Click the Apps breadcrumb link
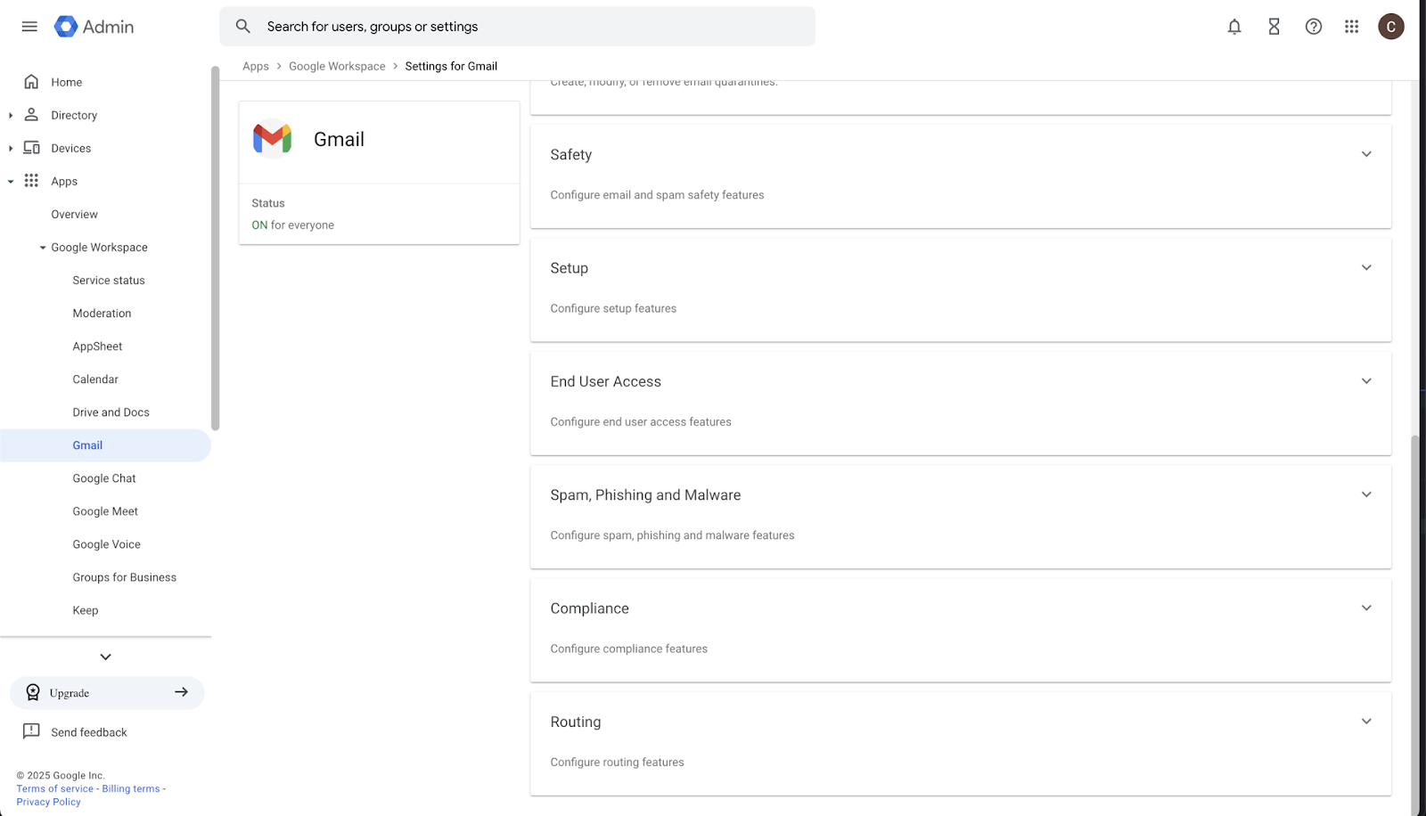The image size is (1426, 816). click(x=256, y=66)
